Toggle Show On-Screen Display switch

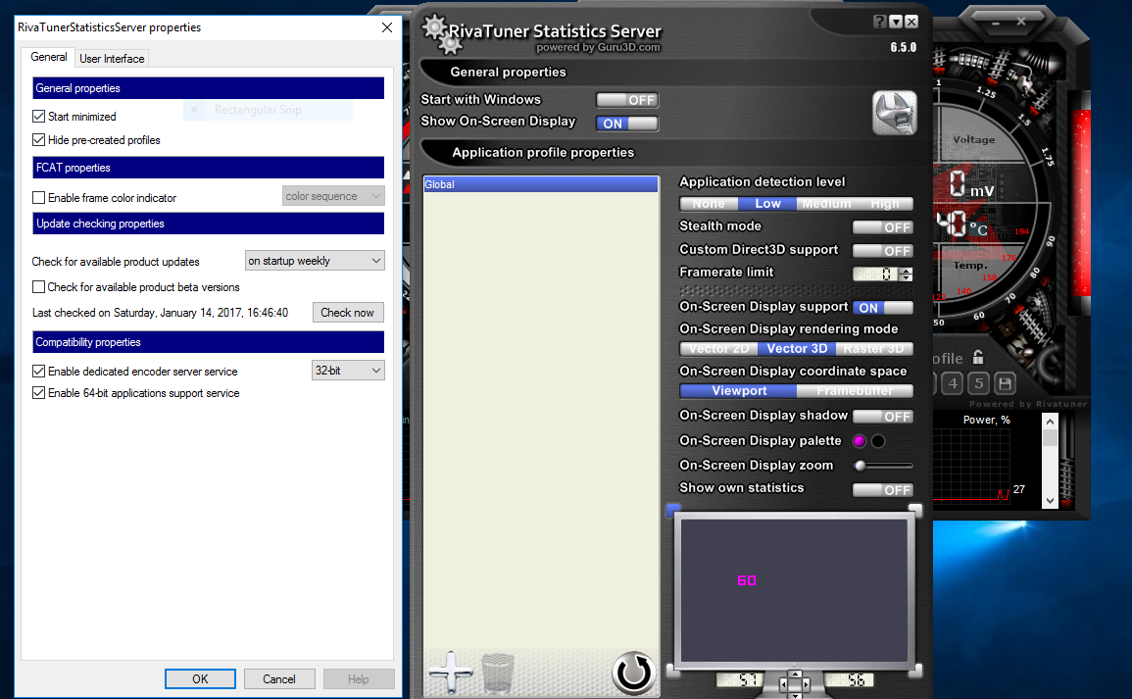click(626, 124)
